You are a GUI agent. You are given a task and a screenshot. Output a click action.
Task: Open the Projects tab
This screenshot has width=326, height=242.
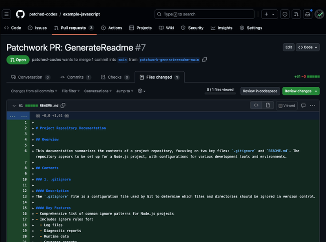pyautogui.click(x=141, y=28)
